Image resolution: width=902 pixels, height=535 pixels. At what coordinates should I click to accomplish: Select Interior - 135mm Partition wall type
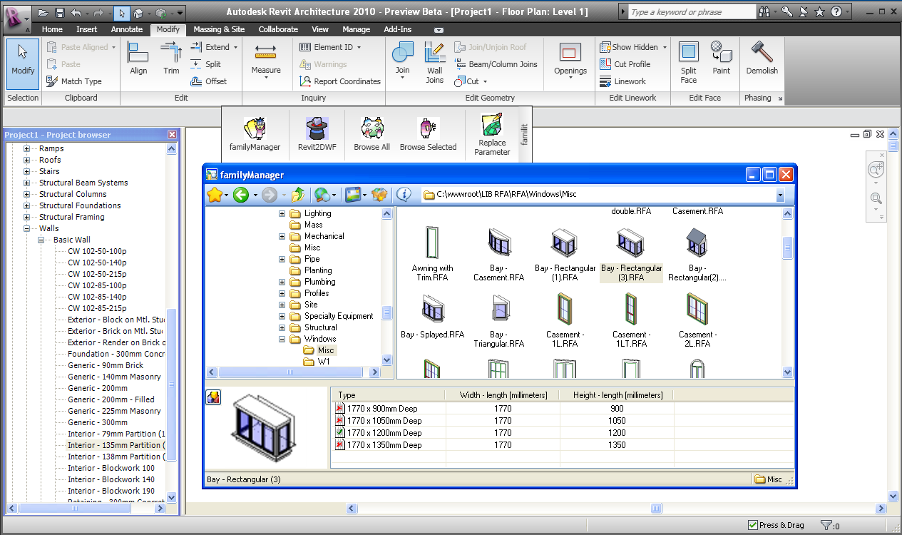click(116, 445)
